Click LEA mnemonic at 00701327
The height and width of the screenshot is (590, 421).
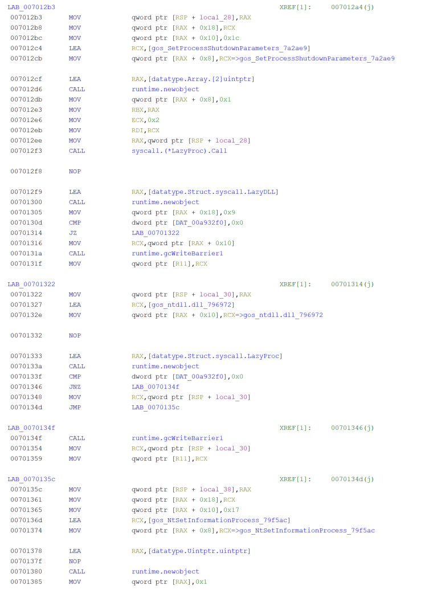click(75, 305)
